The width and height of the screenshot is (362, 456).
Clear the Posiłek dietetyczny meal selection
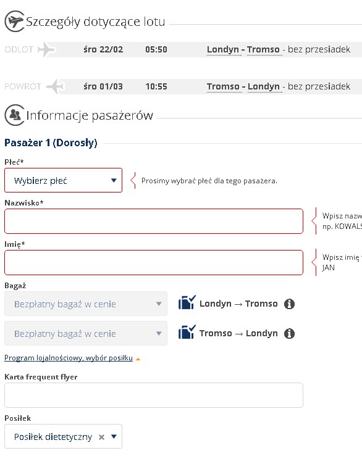point(101,437)
